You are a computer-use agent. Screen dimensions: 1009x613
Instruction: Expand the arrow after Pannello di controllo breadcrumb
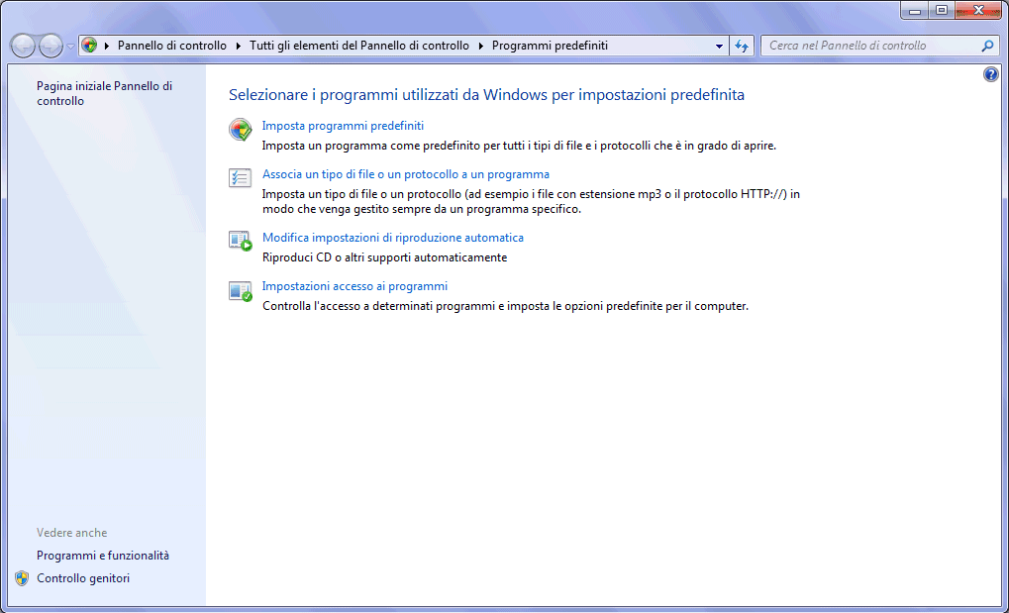[238, 46]
